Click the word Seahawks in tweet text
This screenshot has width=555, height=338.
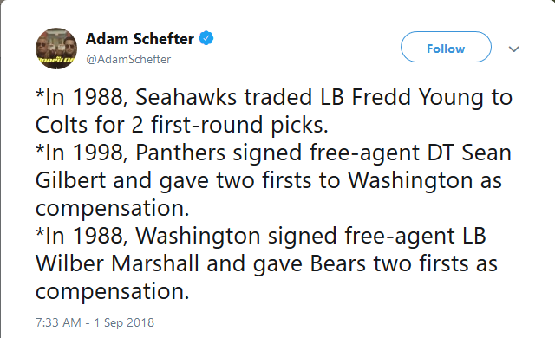point(186,97)
